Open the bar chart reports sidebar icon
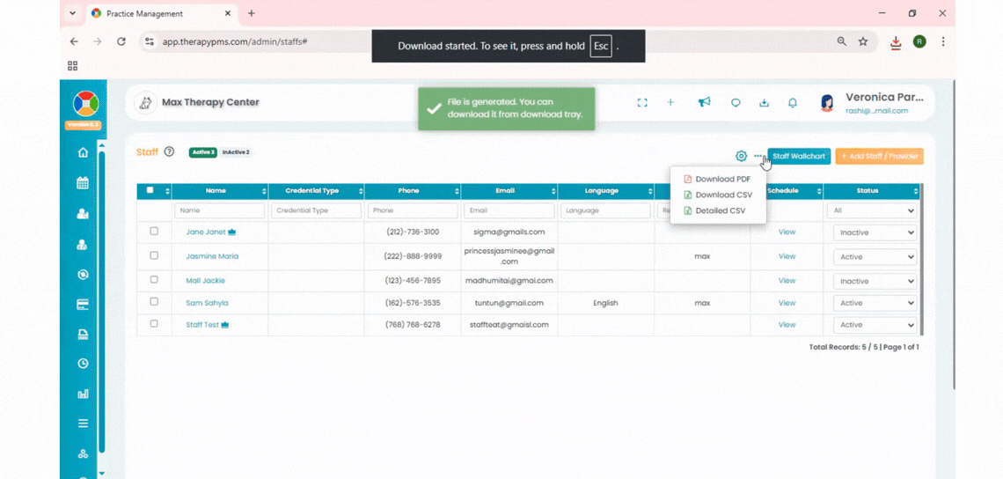The height and width of the screenshot is (479, 1003). tap(83, 394)
